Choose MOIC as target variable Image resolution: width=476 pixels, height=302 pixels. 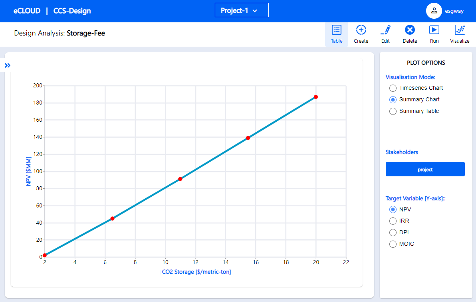coord(393,244)
